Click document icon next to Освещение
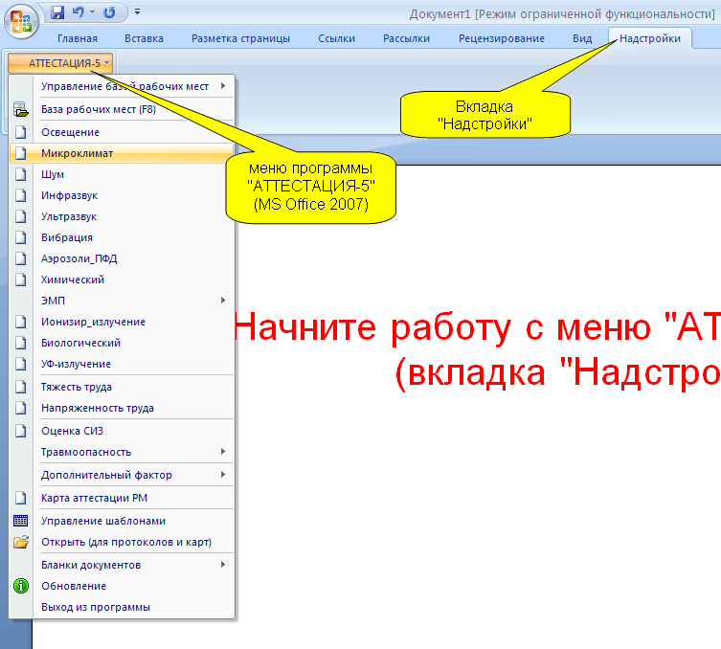721x649 pixels. [x=21, y=132]
